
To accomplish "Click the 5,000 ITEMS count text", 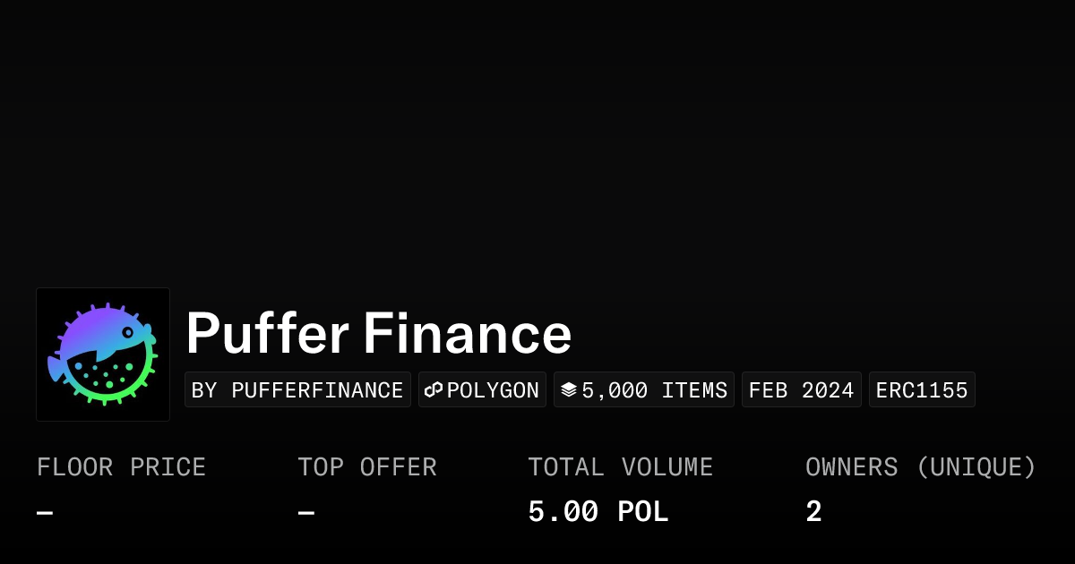I will (654, 390).
